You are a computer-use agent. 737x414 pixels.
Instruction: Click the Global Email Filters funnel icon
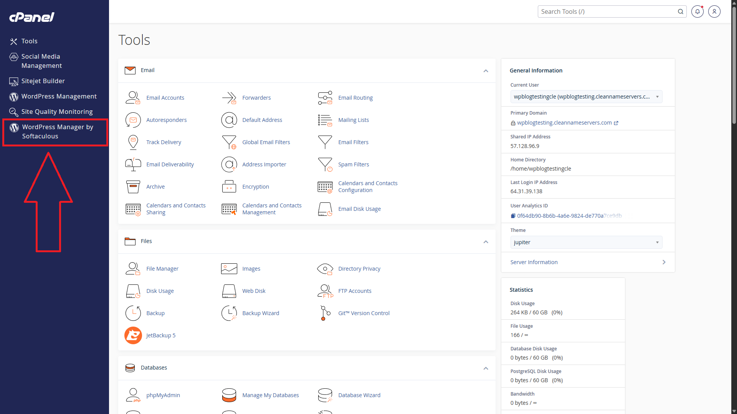tap(229, 142)
